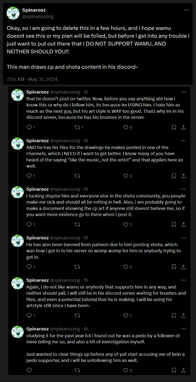Viewport: 196px width, 382px height.
Task: Open more options on the "AND he has his files" reply
Action: coord(183,141)
